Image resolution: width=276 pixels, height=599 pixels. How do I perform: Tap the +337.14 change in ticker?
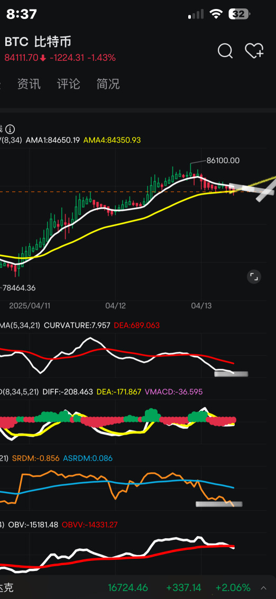(x=184, y=587)
